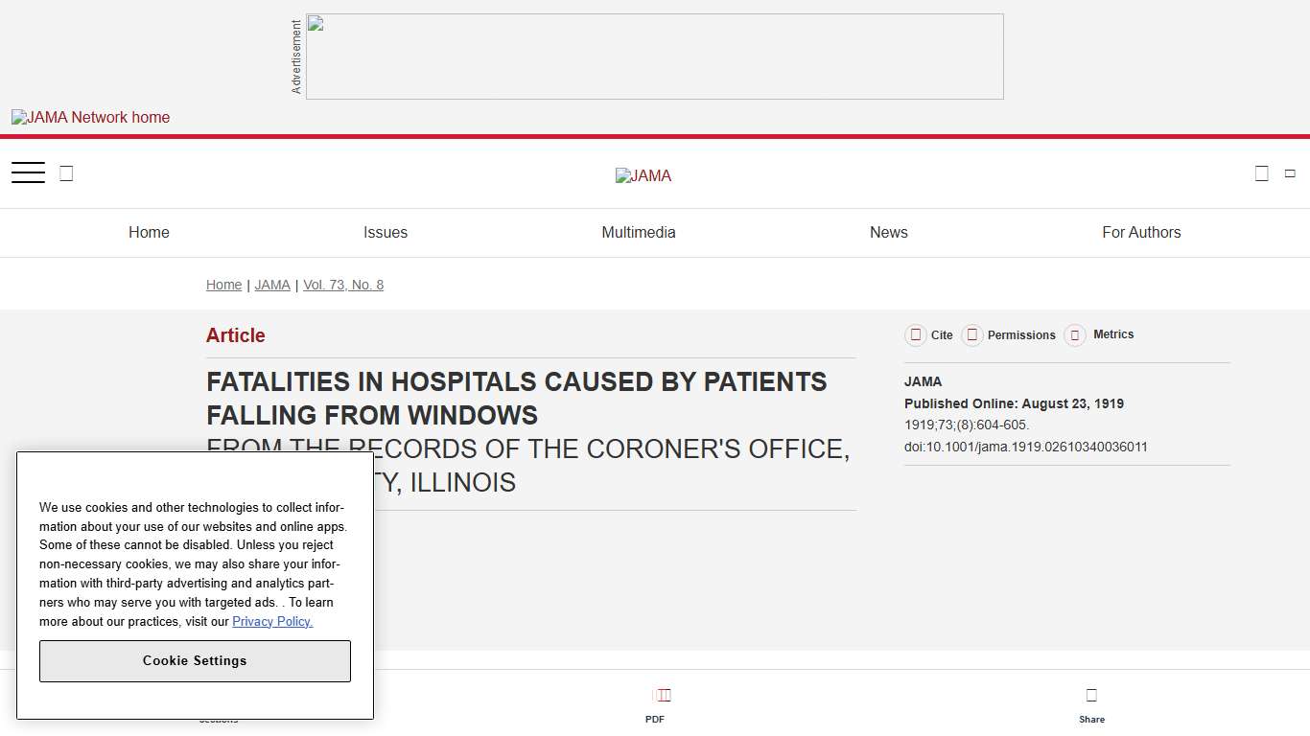Open Vol. 73, No. 8 issue link
Viewport: 1310px width, 736px height.
pos(343,285)
